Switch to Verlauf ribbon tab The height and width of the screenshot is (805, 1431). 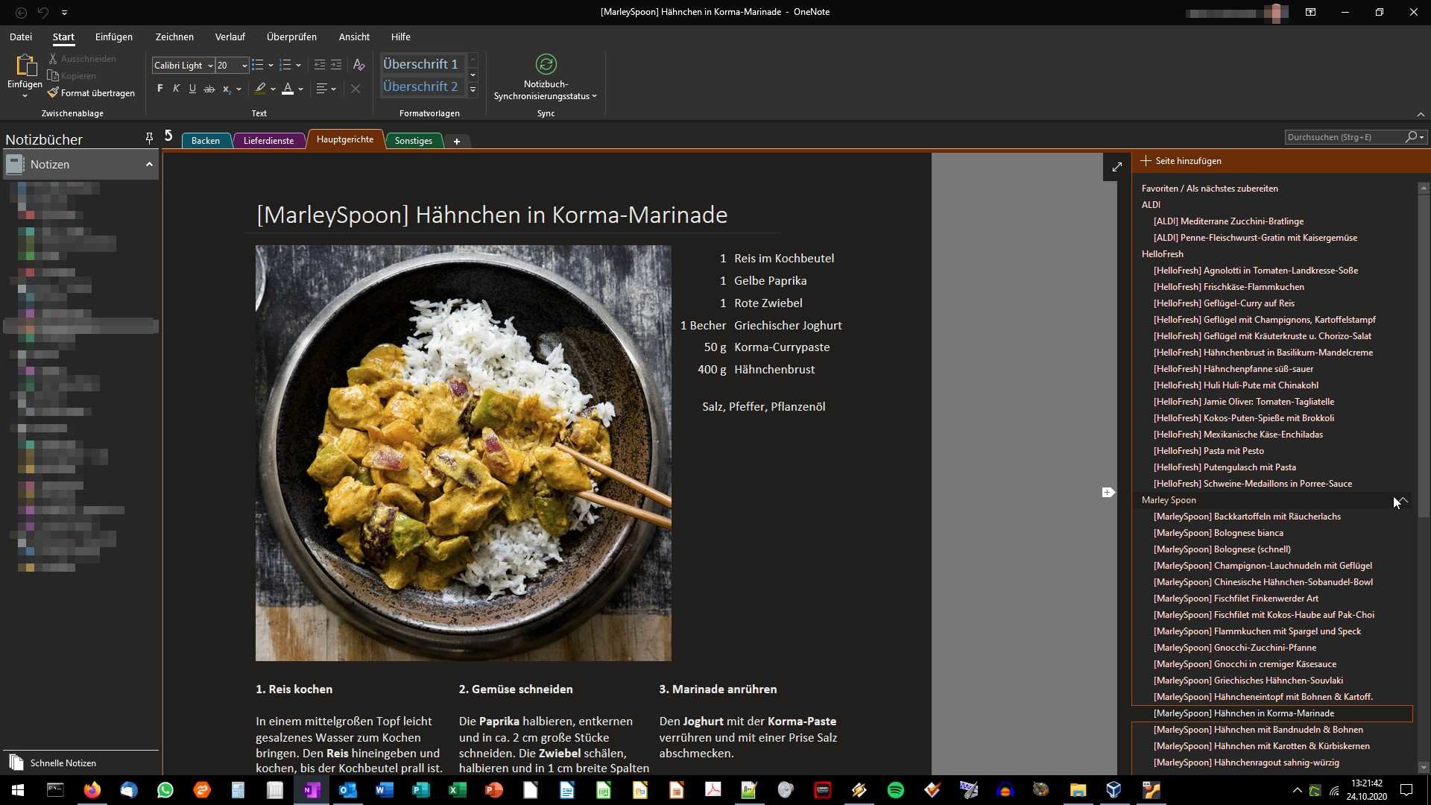230,37
